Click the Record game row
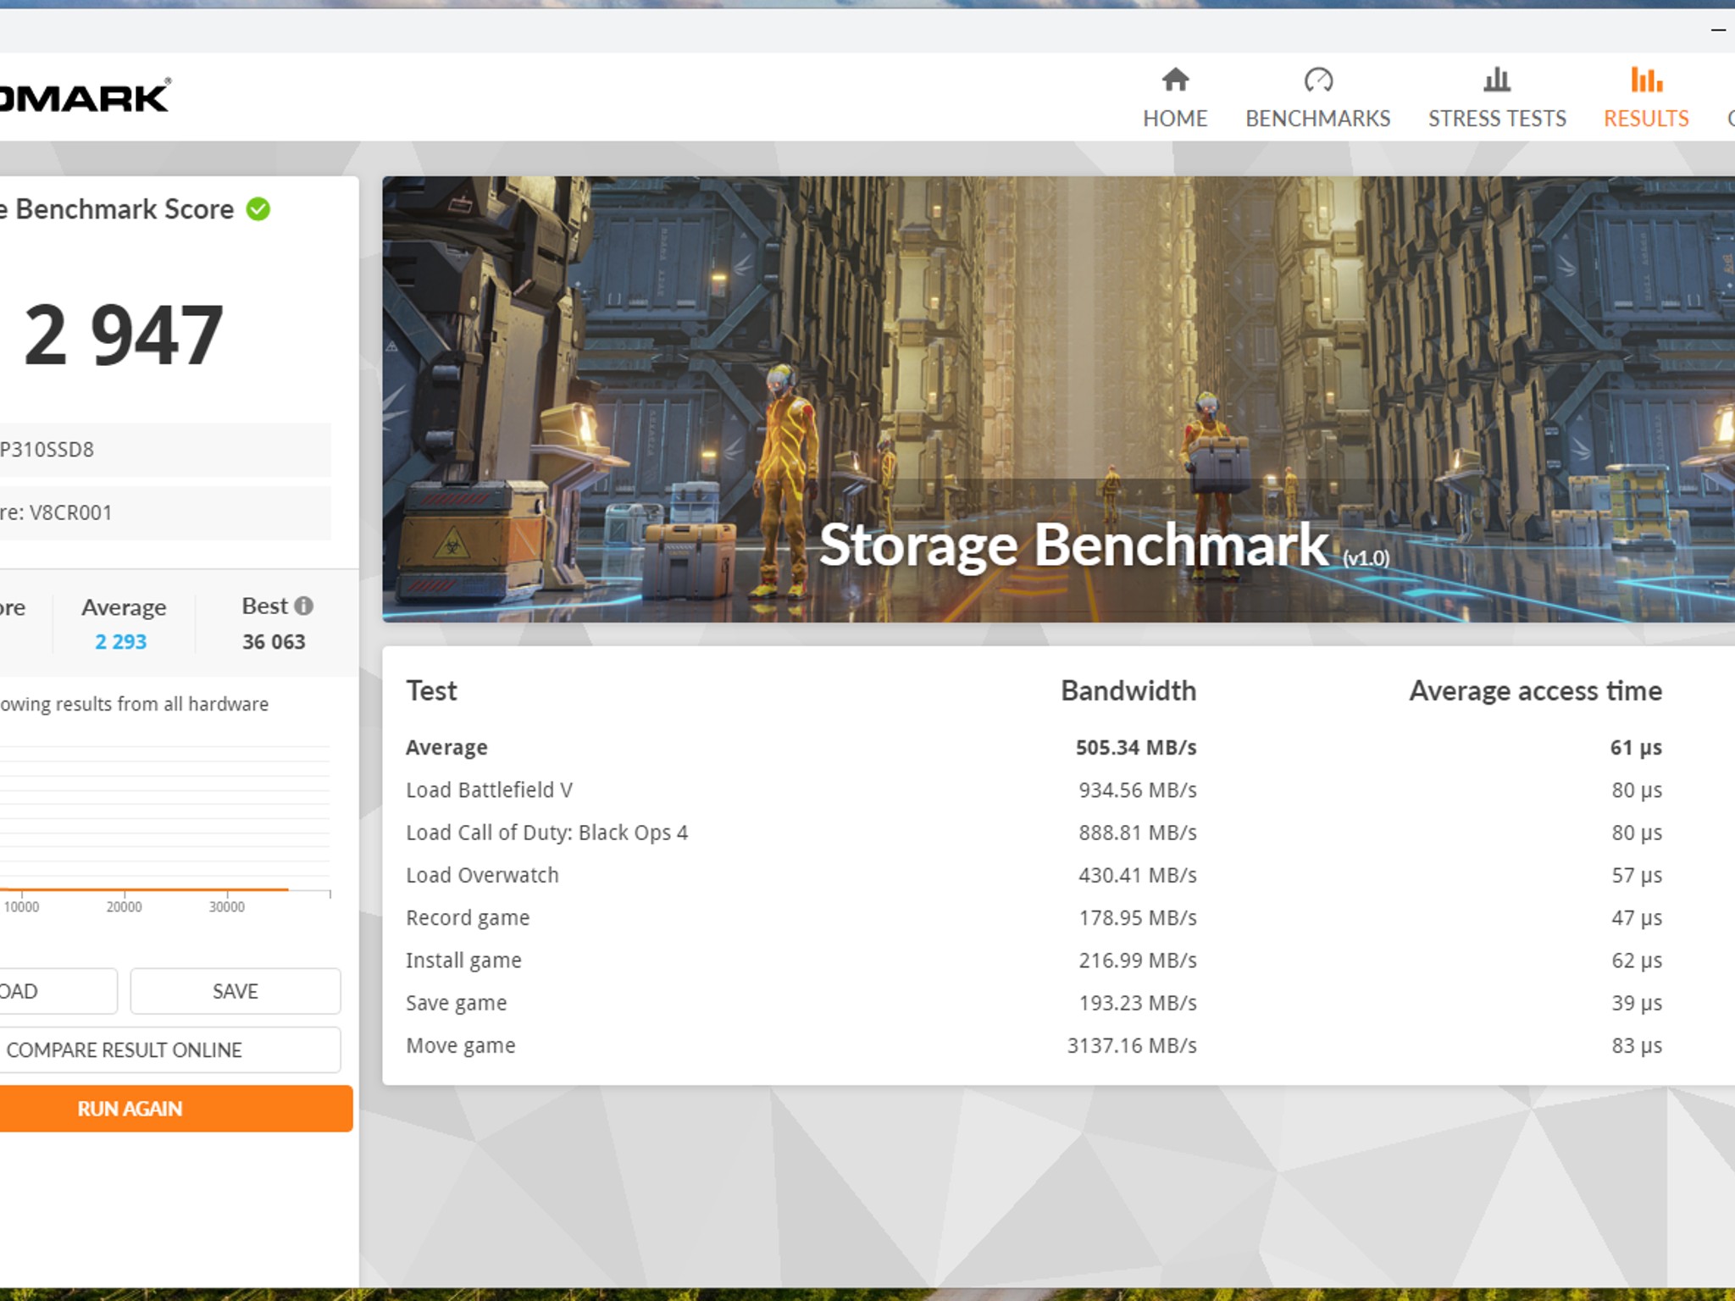Screen dimensions: 1735x1301 [x=1034, y=918]
